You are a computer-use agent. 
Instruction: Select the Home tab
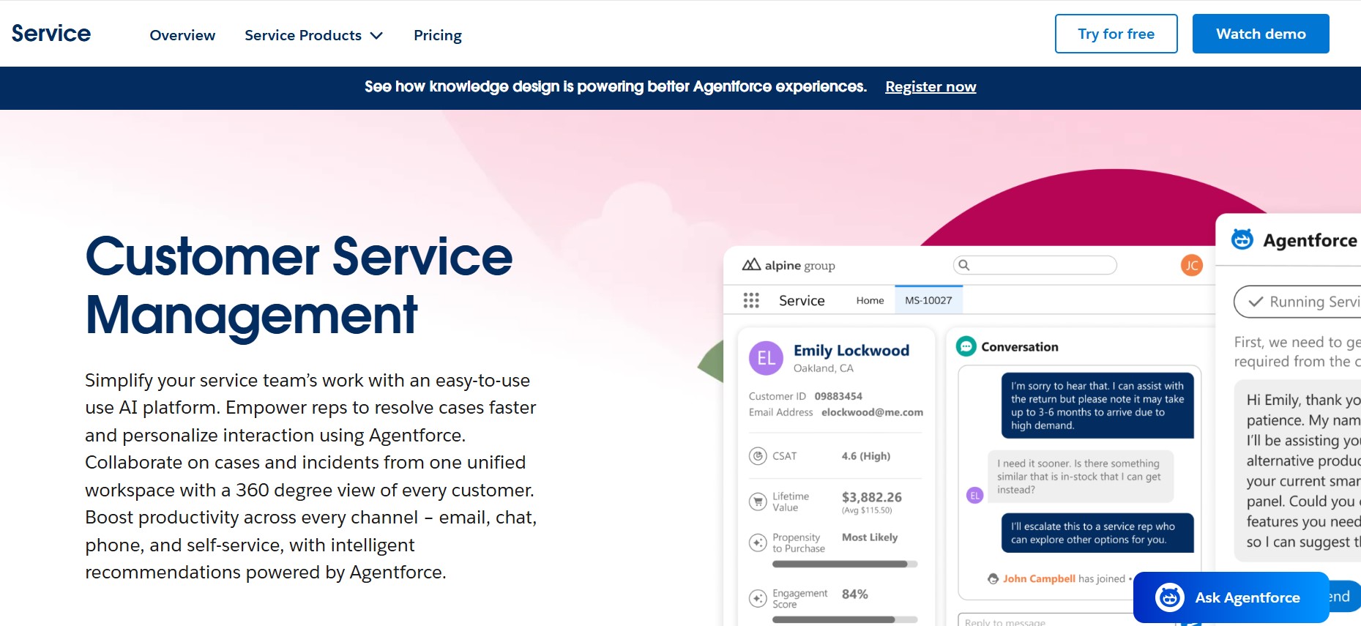870,300
